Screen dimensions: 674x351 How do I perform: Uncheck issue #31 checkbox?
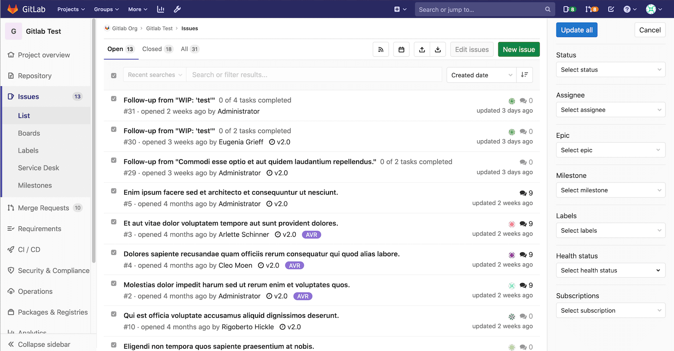pyautogui.click(x=114, y=99)
